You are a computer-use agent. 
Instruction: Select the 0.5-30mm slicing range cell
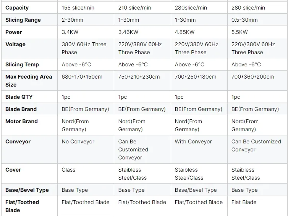tap(257, 20)
